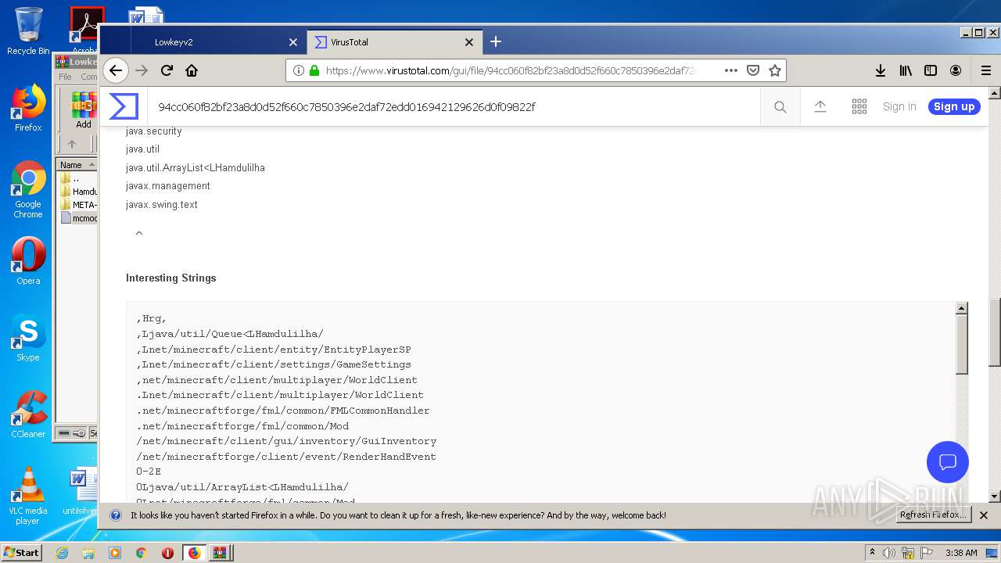Show hidden tray icons arrow
1001x563 pixels.
pyautogui.click(x=873, y=553)
